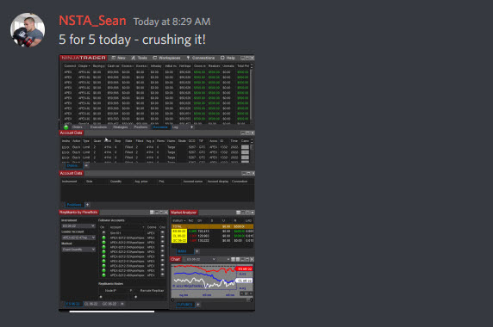493x327 pixels.
Task: Click the chart horizontal scrollbar
Action: pyautogui.click(x=212, y=300)
